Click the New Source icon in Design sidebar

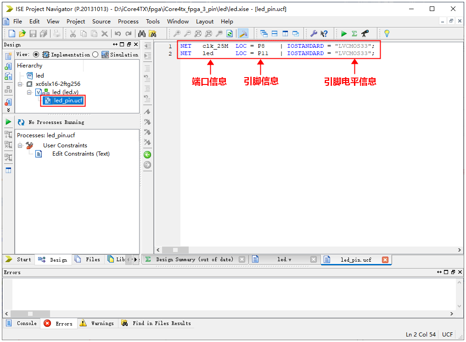(8, 56)
